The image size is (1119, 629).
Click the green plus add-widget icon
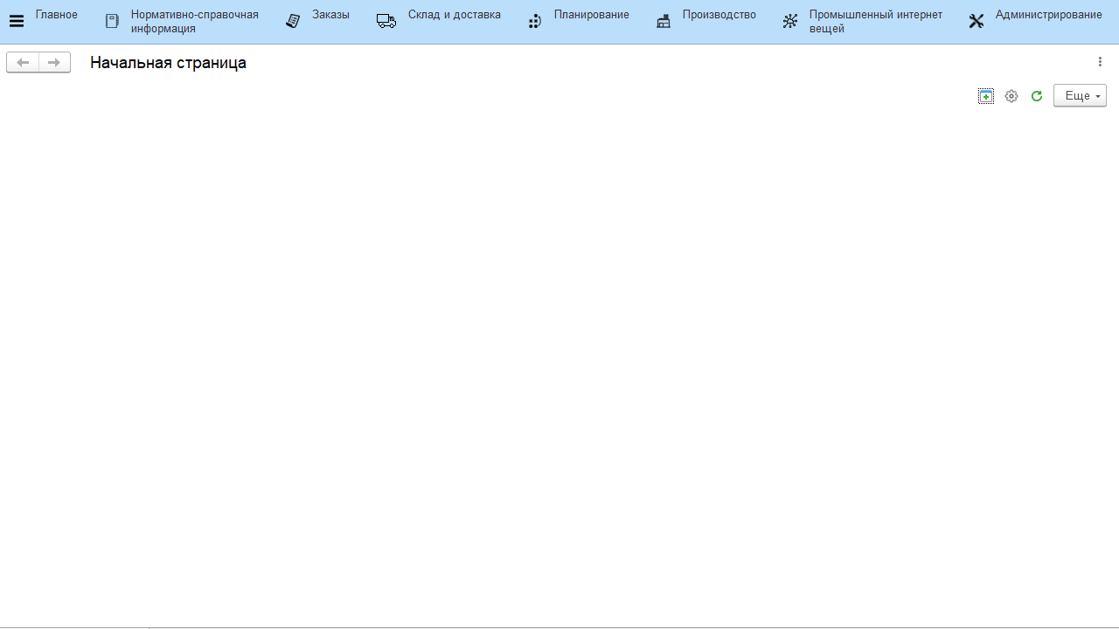pos(985,96)
